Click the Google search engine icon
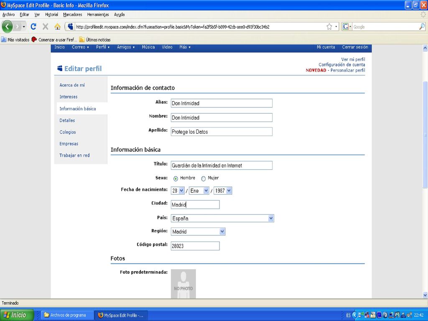Image resolution: width=428 pixels, height=321 pixels. (346, 26)
